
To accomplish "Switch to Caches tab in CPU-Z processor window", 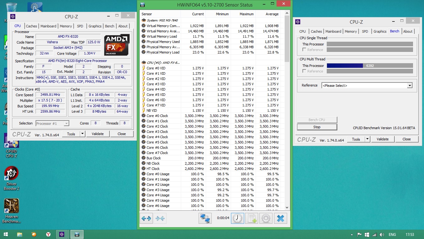I will pyautogui.click(x=31, y=26).
